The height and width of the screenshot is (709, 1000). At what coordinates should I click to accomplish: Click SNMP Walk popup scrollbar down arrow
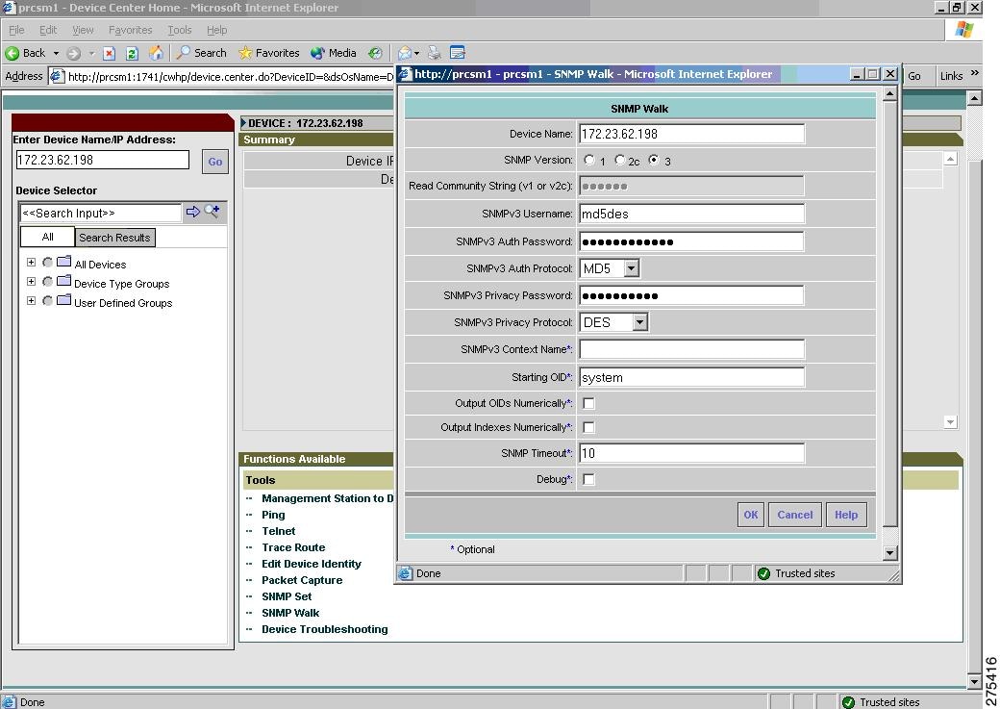pyautogui.click(x=890, y=552)
